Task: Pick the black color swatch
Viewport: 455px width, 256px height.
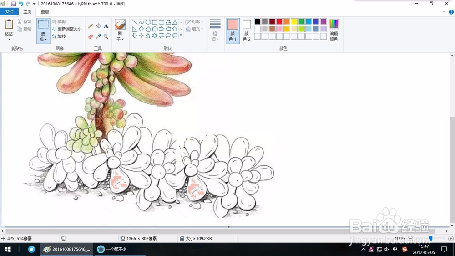Action: 258,21
